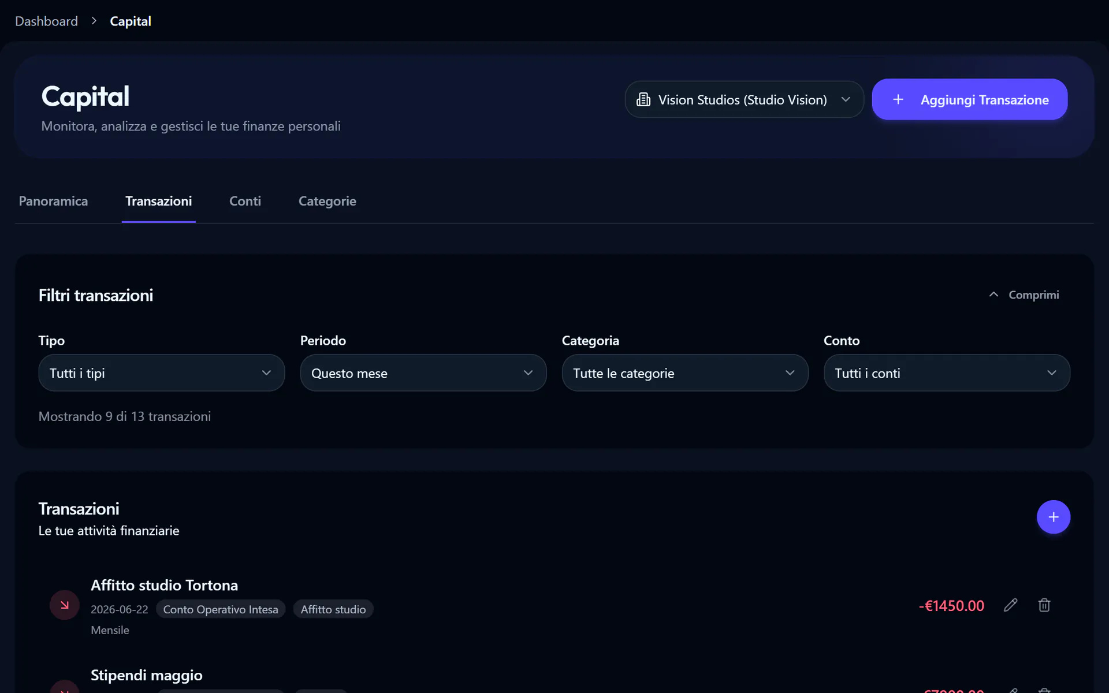The width and height of the screenshot is (1109, 693).
Task: Open Tipo dropdown showing Tutti i tipi
Action: click(x=161, y=373)
